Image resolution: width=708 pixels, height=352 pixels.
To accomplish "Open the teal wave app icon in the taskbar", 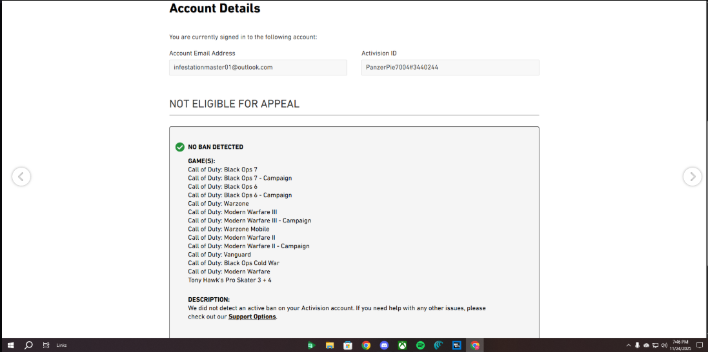I will (x=438, y=346).
